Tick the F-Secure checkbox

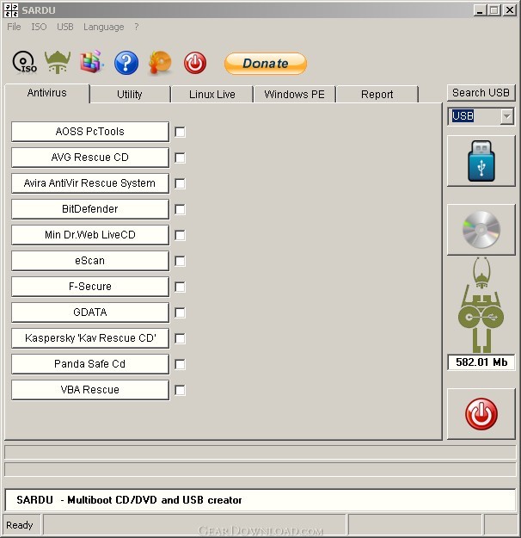(180, 287)
